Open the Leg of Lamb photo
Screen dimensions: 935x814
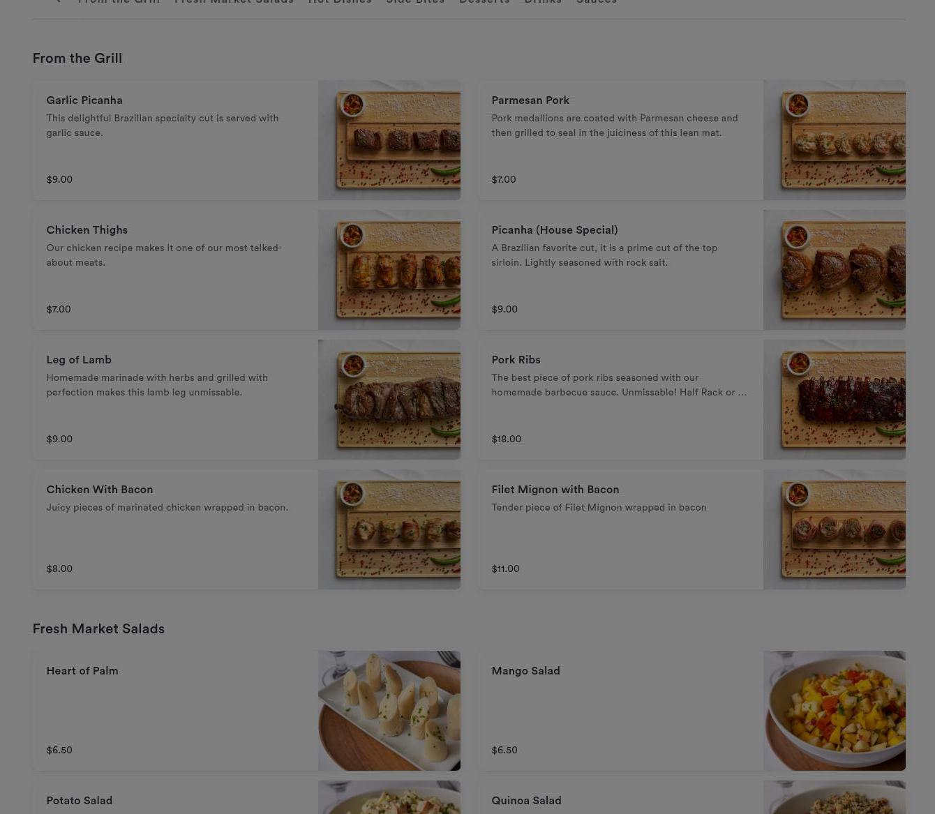[389, 400]
